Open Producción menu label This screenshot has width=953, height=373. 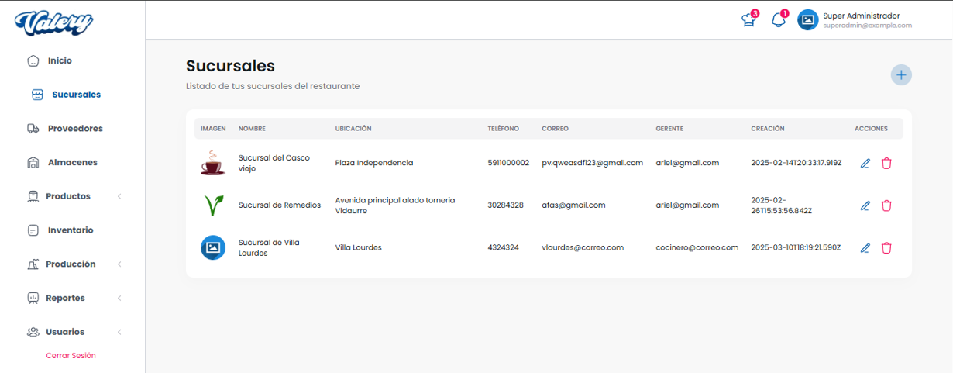71,264
